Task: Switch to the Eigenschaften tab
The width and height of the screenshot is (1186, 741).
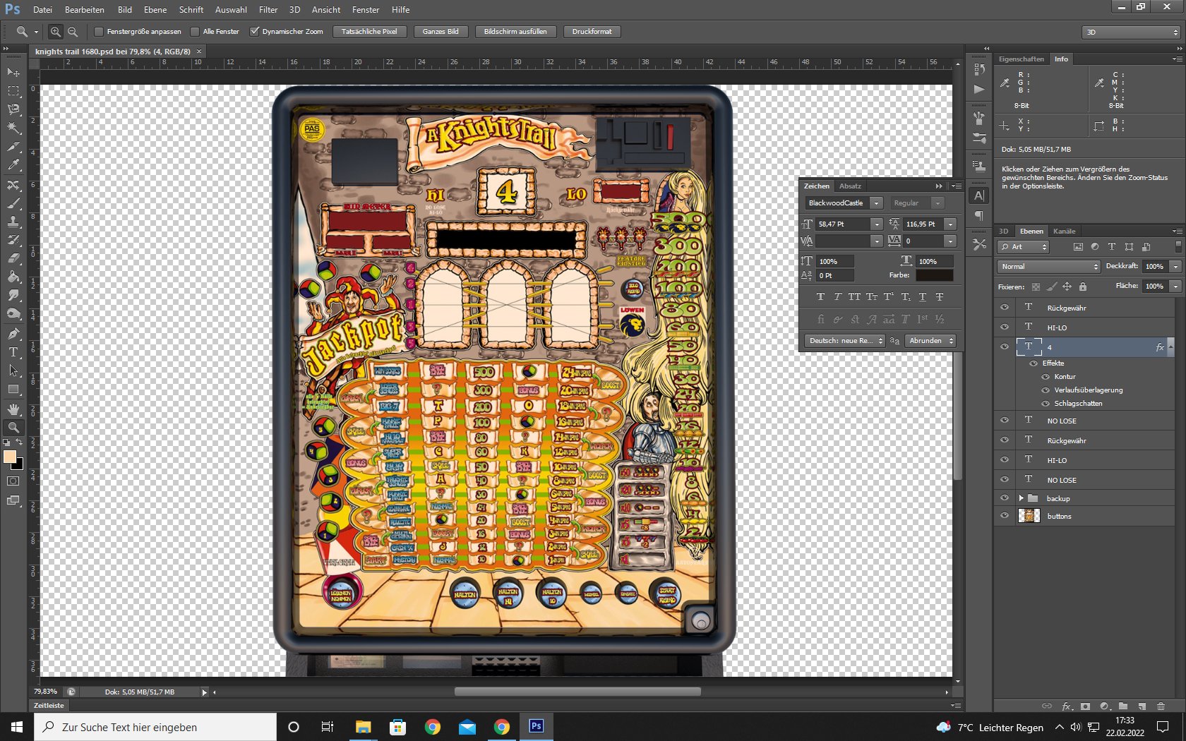Action: tap(1021, 59)
